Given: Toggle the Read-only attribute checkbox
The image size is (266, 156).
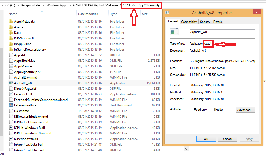Looking at the screenshot, I should click(x=191, y=110).
